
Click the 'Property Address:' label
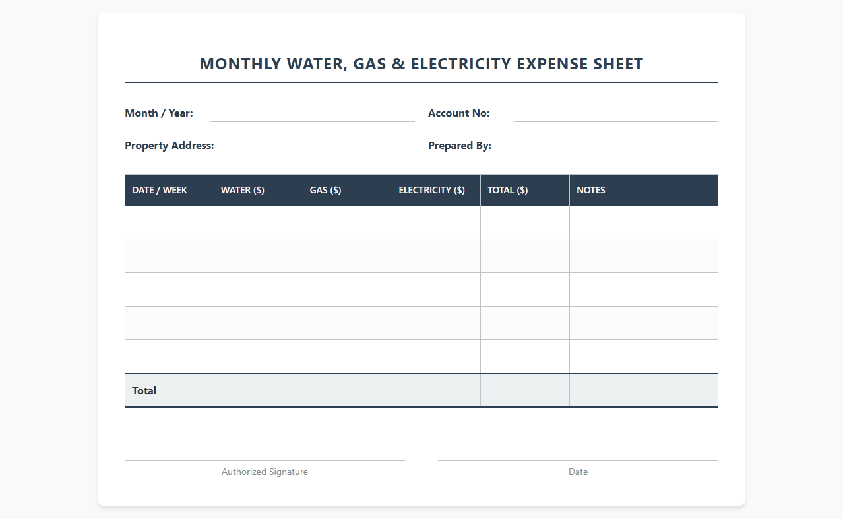(170, 146)
